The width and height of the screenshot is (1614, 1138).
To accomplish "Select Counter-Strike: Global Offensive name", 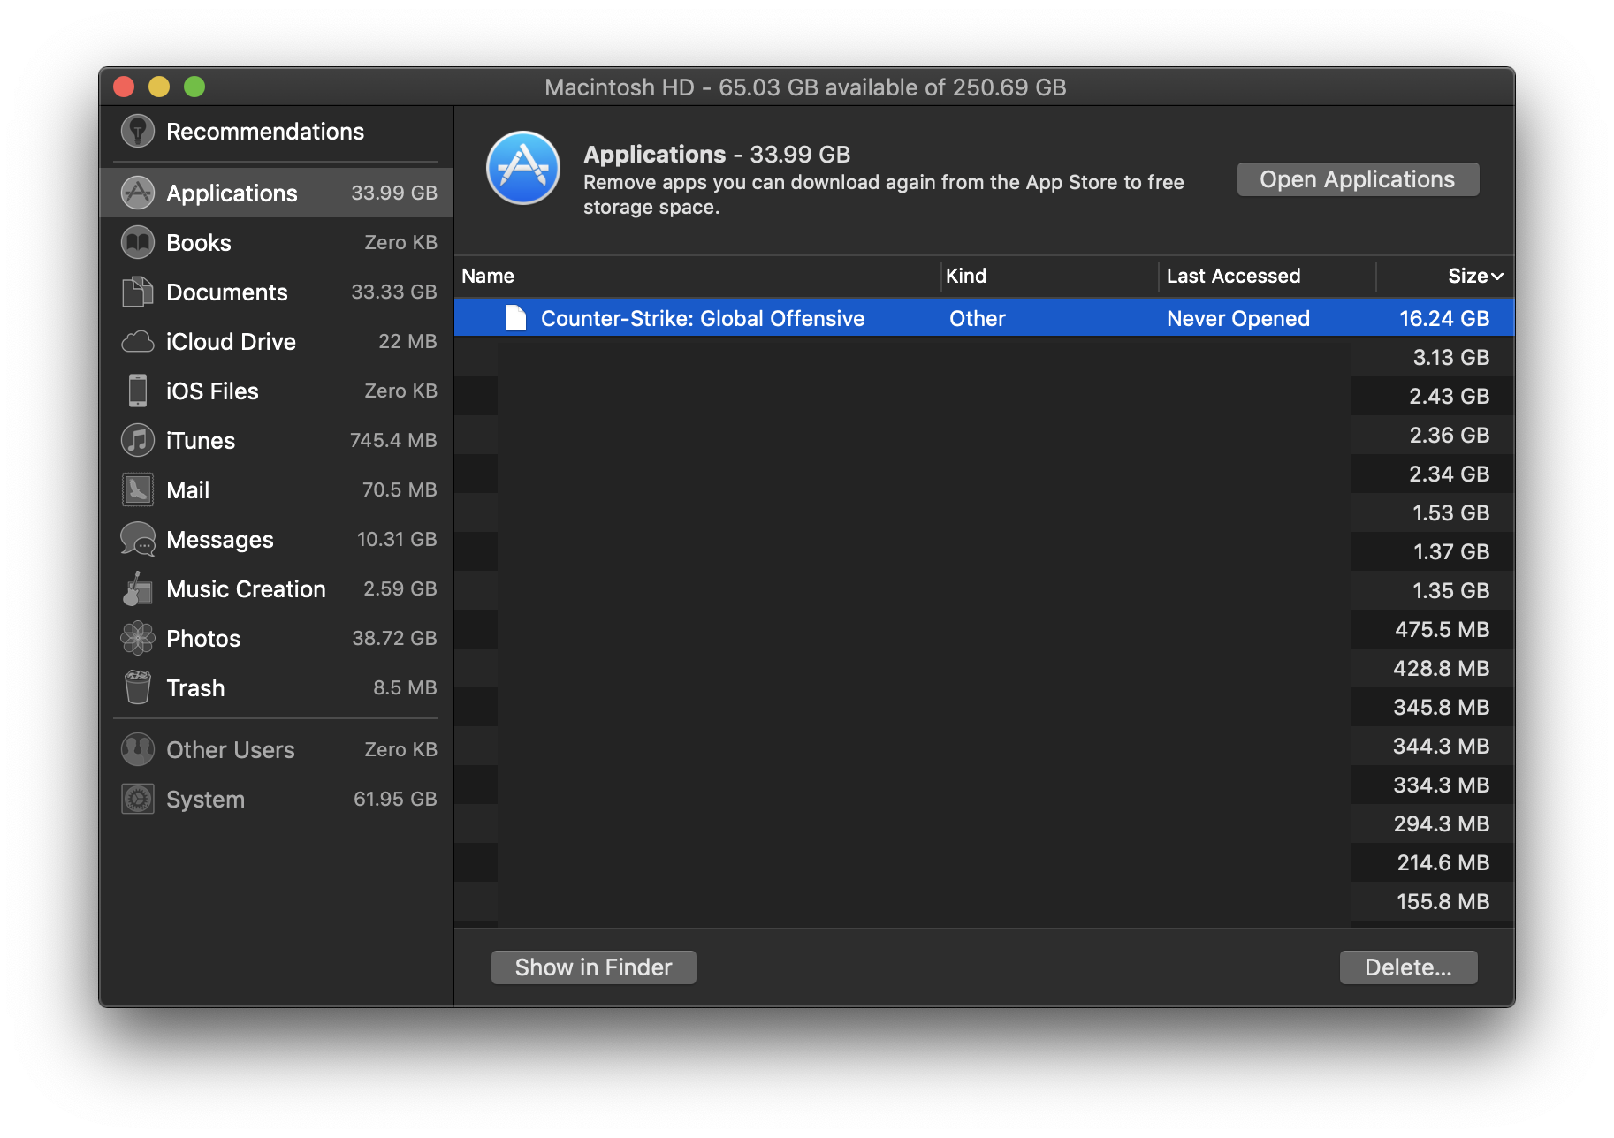I will [x=703, y=318].
